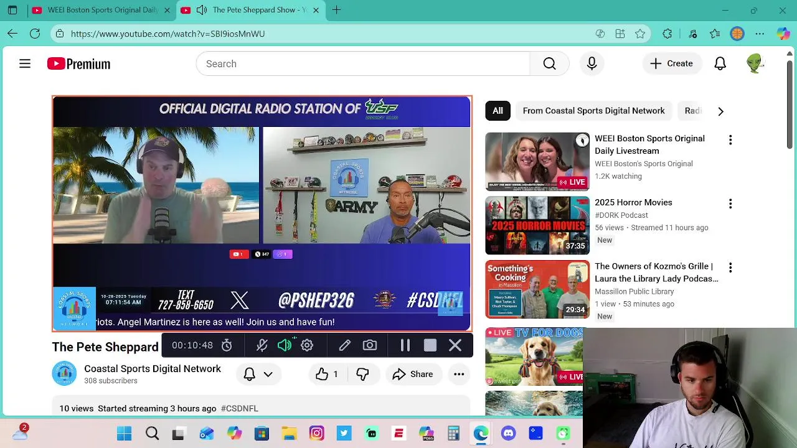Viewport: 797px width, 448px height.
Task: Select the All filter chip
Action: [498, 111]
